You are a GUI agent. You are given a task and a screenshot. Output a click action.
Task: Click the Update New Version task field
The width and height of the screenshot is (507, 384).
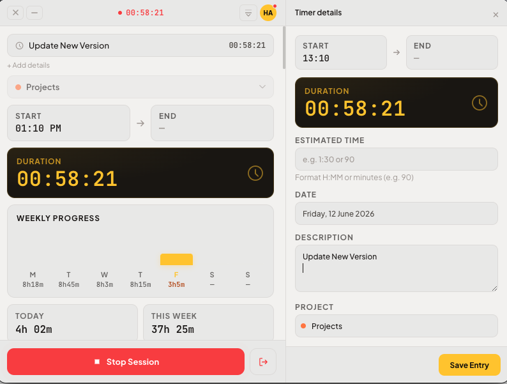(x=140, y=45)
